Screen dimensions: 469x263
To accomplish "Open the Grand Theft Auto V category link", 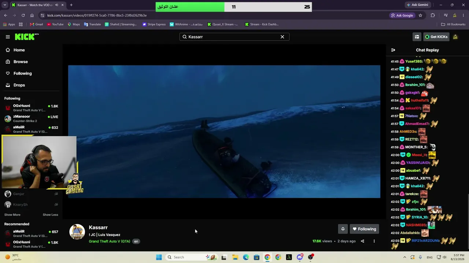I will coord(110,241).
